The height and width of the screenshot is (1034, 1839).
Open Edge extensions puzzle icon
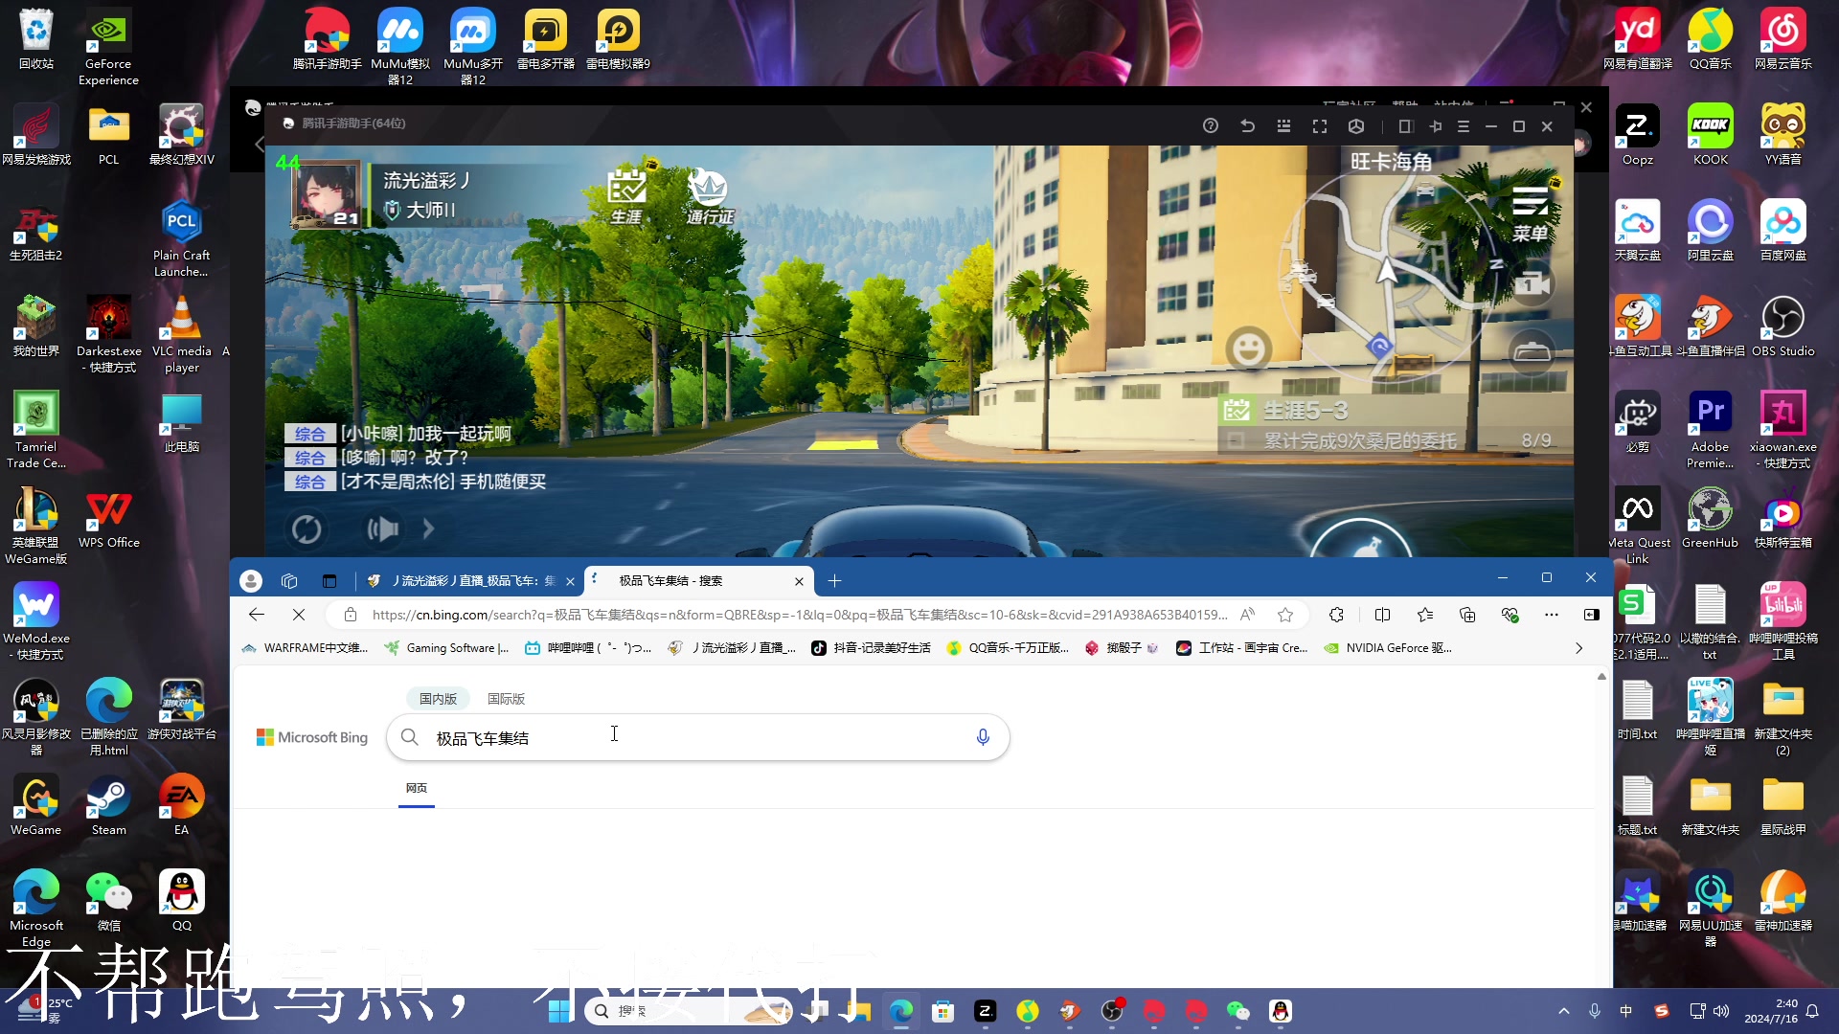[1336, 615]
